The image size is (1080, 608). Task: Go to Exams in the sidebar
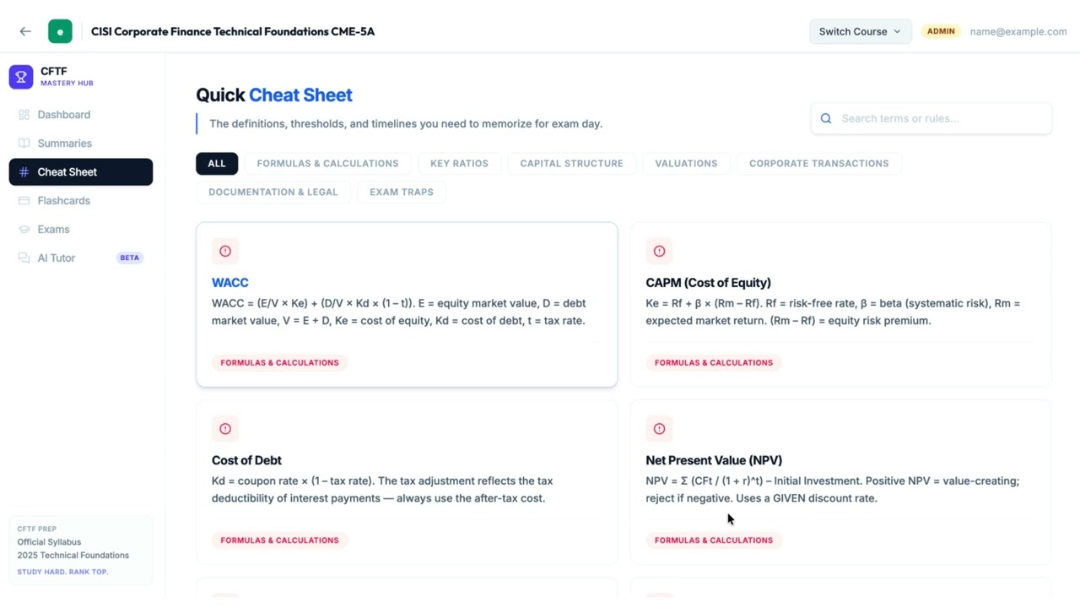tap(53, 230)
